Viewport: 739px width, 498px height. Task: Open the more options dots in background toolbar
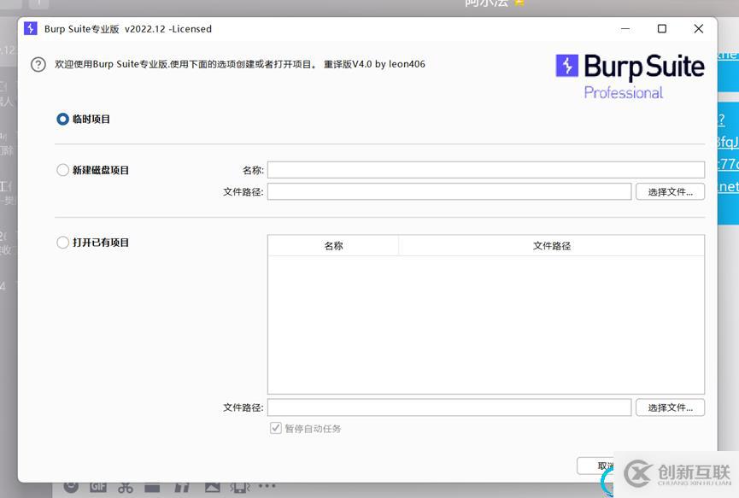coord(267,486)
